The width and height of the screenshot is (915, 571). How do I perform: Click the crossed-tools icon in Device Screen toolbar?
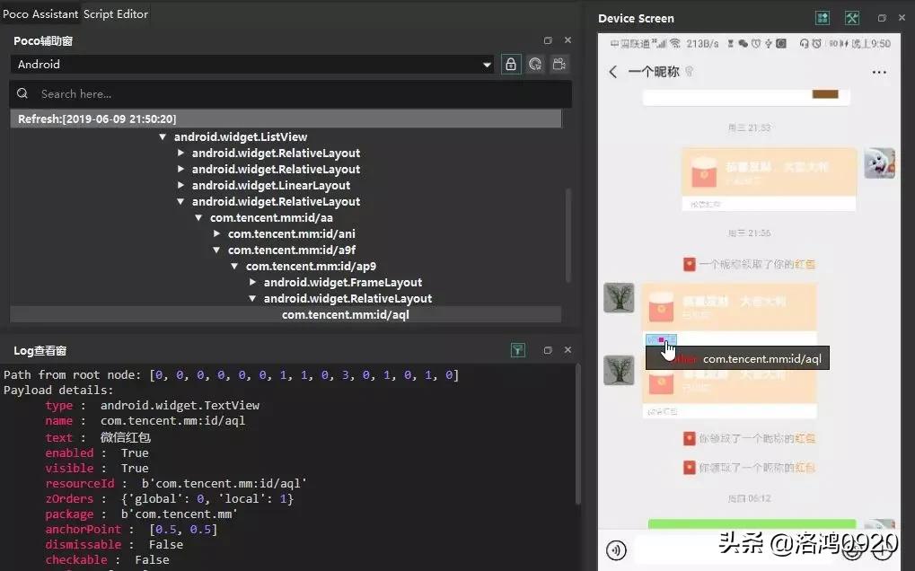[x=851, y=17]
